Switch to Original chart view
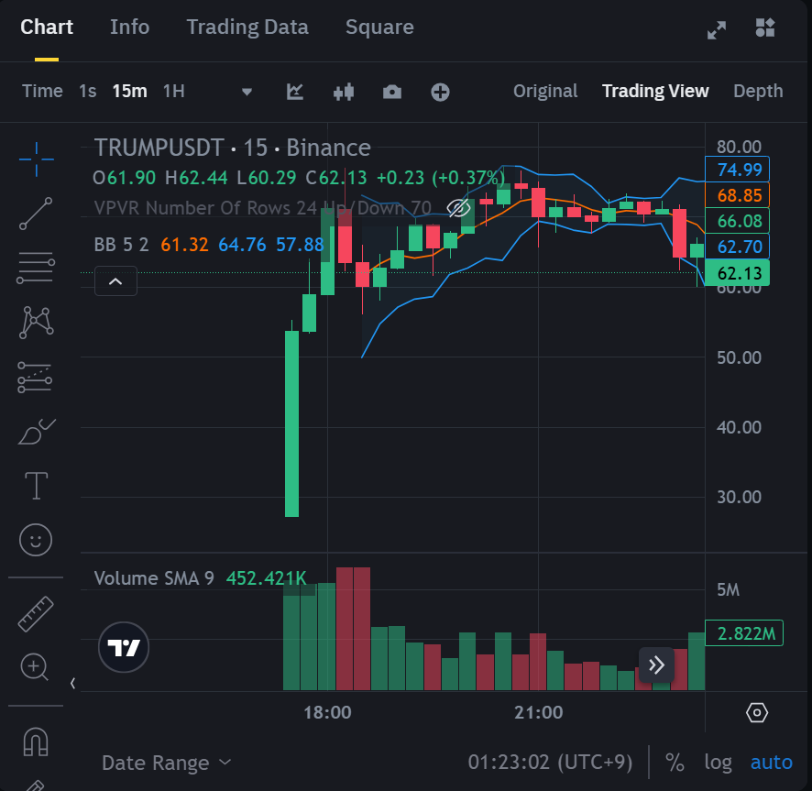Screen dimensions: 812x791 tap(545, 91)
